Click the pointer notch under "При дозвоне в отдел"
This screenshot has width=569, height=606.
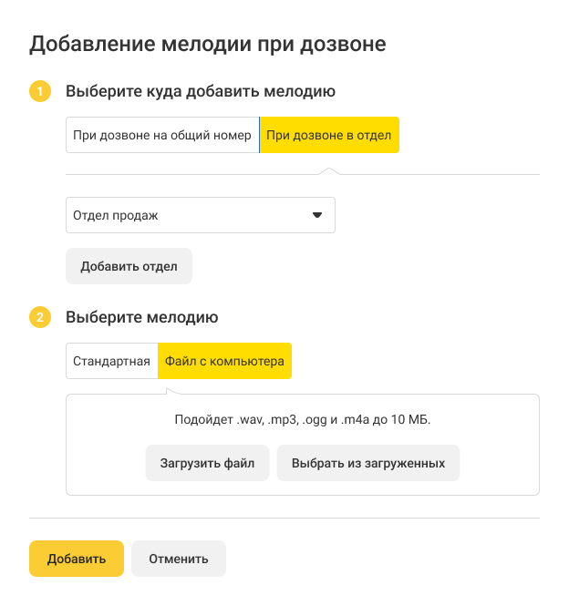coord(328,170)
